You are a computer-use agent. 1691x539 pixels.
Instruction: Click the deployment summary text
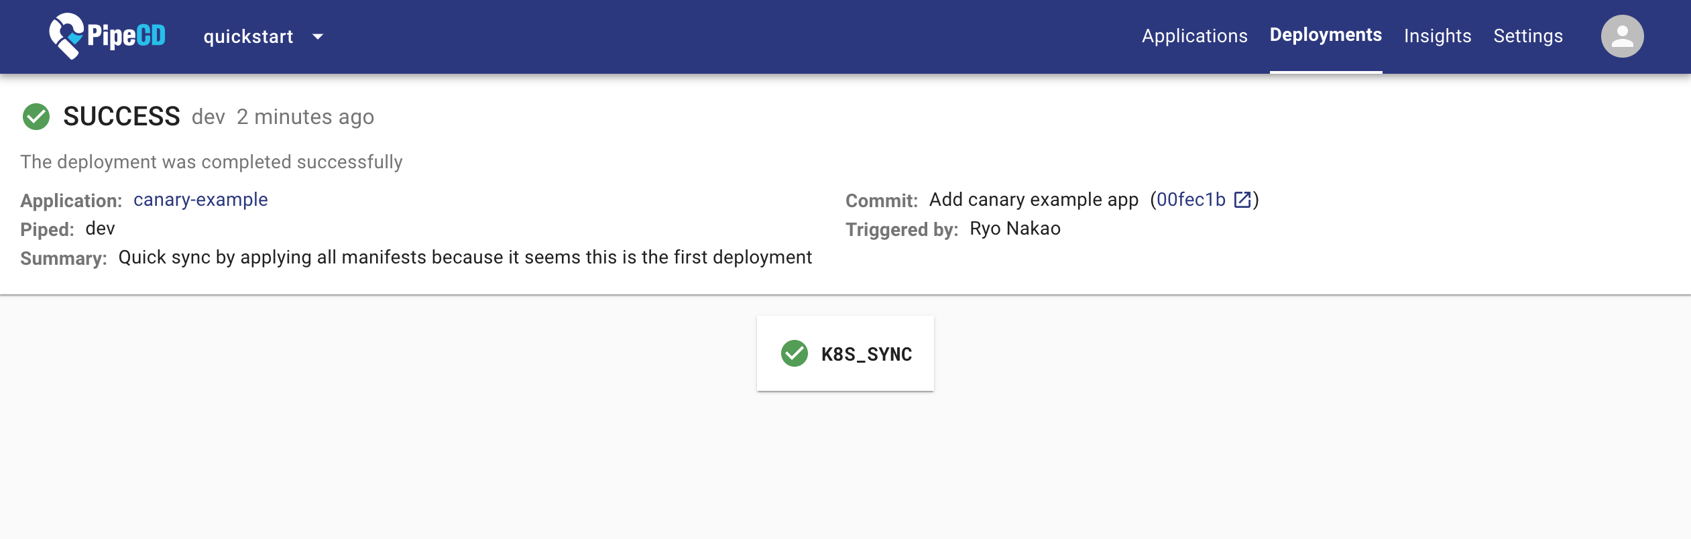click(x=465, y=257)
